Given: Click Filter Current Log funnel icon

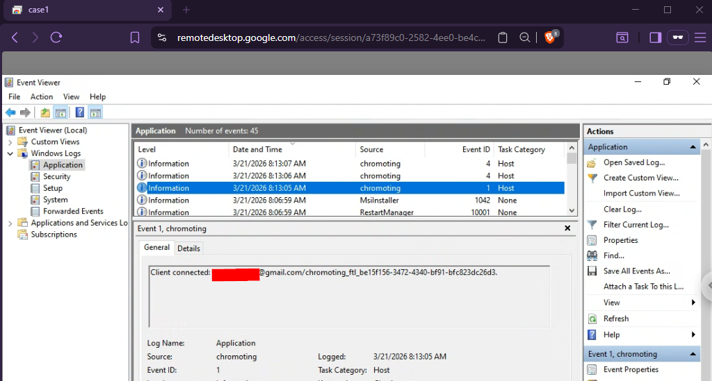Looking at the screenshot, I should coord(592,225).
